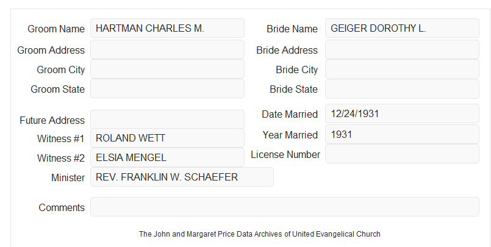
Task: Focus the empty Groom Address field
Action: click(167, 49)
